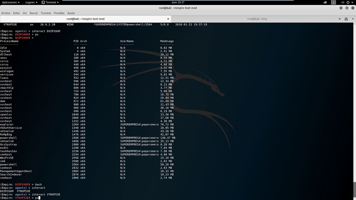Click the clock showing dom 19:37

pyautogui.click(x=178, y=2)
